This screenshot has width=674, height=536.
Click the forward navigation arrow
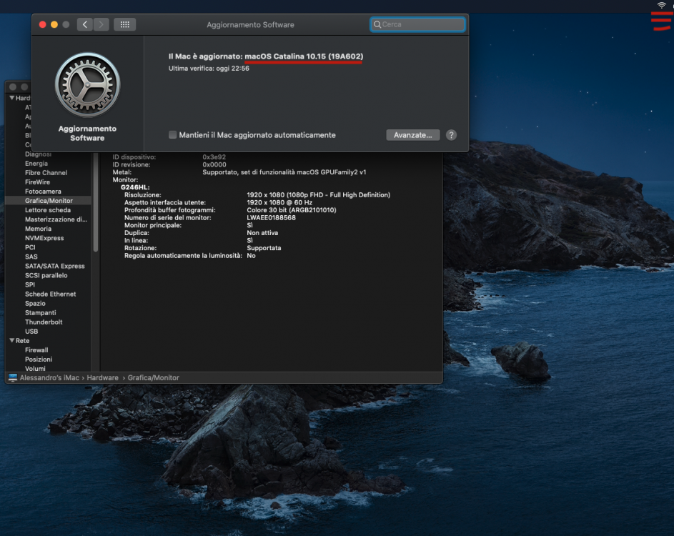(101, 24)
